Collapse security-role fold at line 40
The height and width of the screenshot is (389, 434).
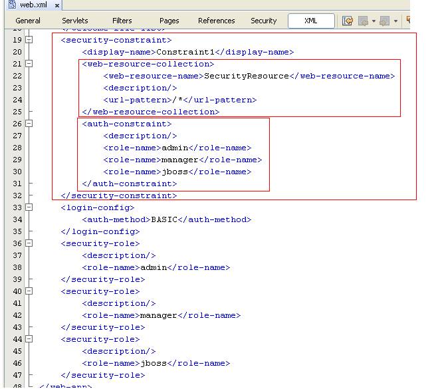coord(29,291)
